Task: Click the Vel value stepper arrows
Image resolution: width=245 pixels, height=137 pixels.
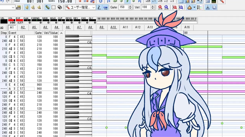Action: point(153,7)
